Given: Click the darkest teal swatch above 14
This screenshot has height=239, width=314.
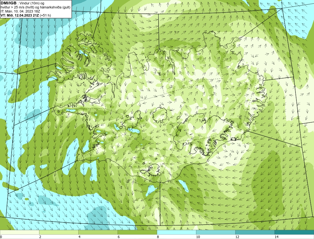Looking at the screenshot, I should (295, 232).
